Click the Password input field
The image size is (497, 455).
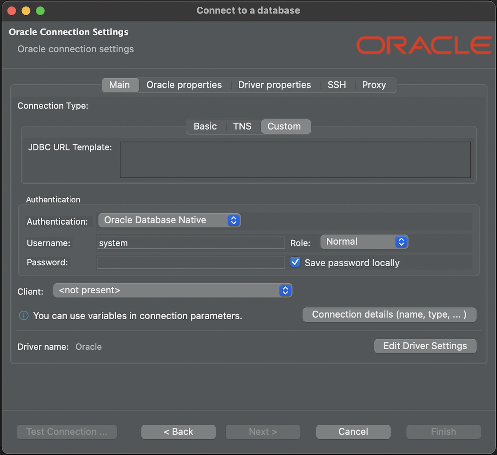tap(190, 262)
